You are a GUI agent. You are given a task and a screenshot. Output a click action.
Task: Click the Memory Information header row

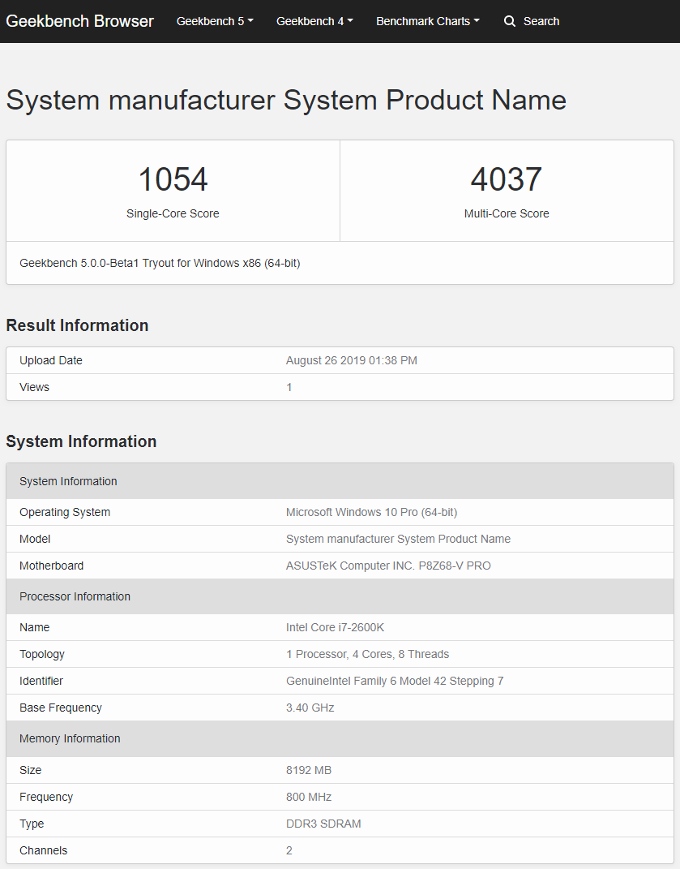340,738
